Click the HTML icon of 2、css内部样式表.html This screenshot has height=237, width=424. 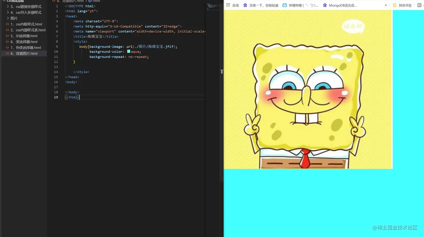(x=8, y=30)
